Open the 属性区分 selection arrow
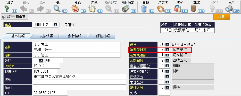This screenshot has height=96, width=241. tap(167, 88)
